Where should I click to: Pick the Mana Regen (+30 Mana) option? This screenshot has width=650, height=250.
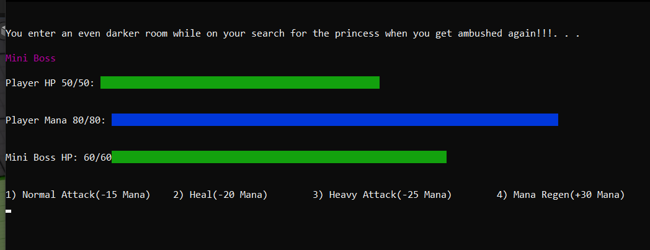click(x=561, y=195)
